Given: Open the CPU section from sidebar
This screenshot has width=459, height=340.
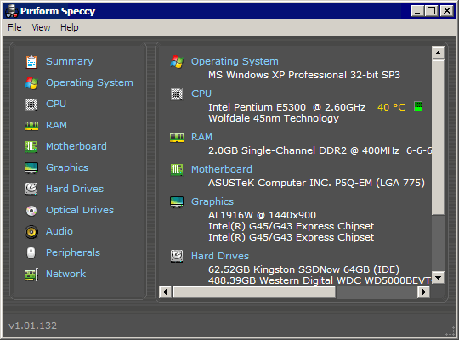Looking at the screenshot, I should (56, 104).
